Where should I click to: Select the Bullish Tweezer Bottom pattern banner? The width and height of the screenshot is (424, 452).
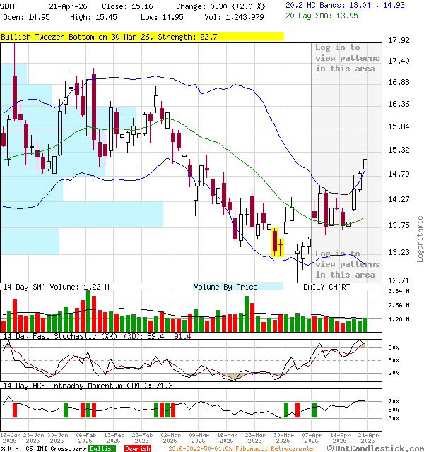(x=141, y=36)
